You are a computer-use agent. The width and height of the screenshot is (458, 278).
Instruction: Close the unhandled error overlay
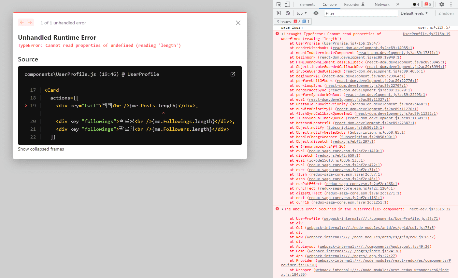tap(238, 23)
